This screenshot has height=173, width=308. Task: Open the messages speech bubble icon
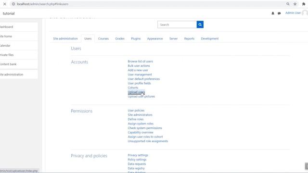point(279,13)
